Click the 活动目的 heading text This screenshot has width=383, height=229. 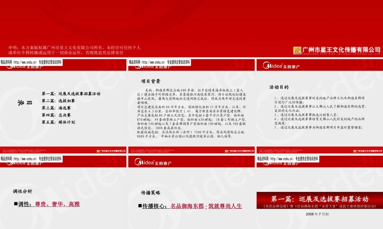point(279,87)
